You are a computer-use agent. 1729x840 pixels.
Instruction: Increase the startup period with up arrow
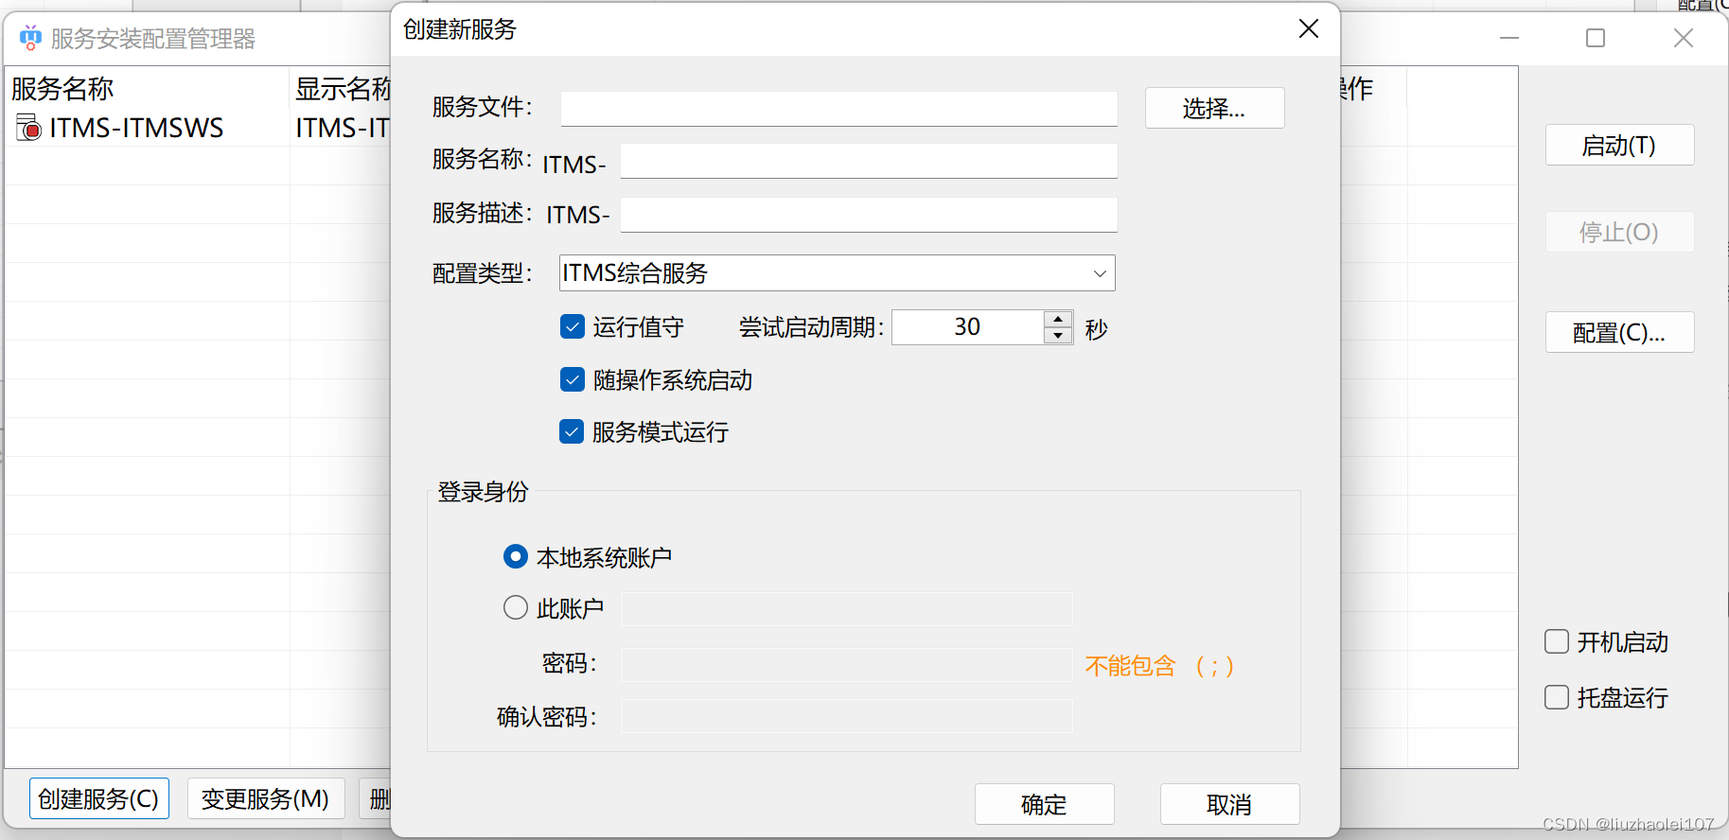click(1058, 319)
